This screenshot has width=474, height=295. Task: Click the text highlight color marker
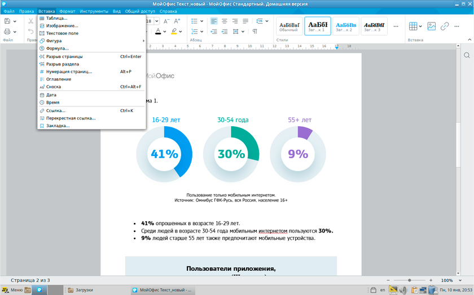coord(174,32)
